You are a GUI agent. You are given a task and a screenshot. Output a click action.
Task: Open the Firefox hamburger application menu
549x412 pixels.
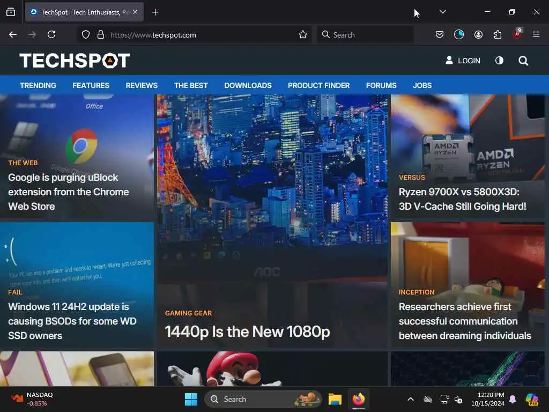pos(536,34)
